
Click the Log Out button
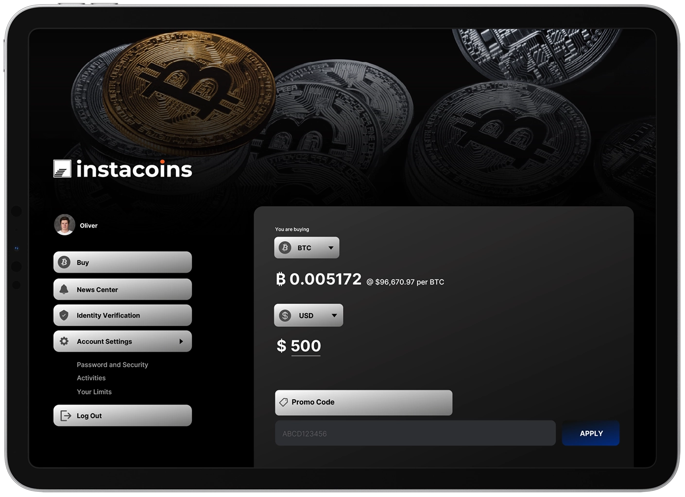tap(122, 416)
